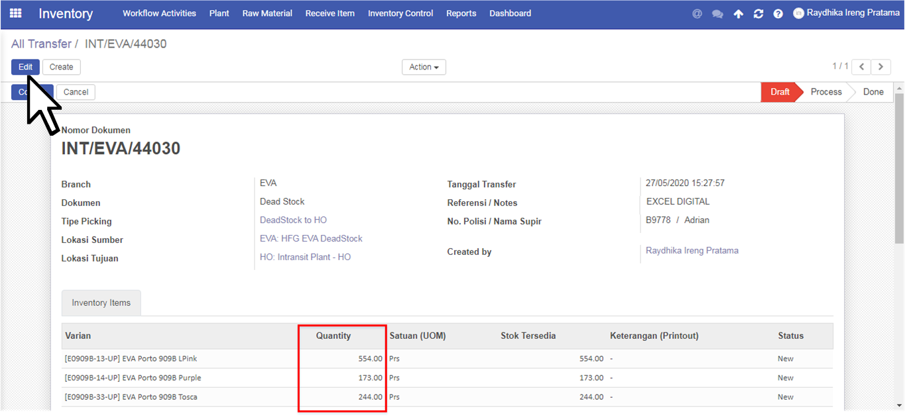The image size is (905, 417).
Task: Open Raydhika Ireng Pratama user menu
Action: [846, 13]
